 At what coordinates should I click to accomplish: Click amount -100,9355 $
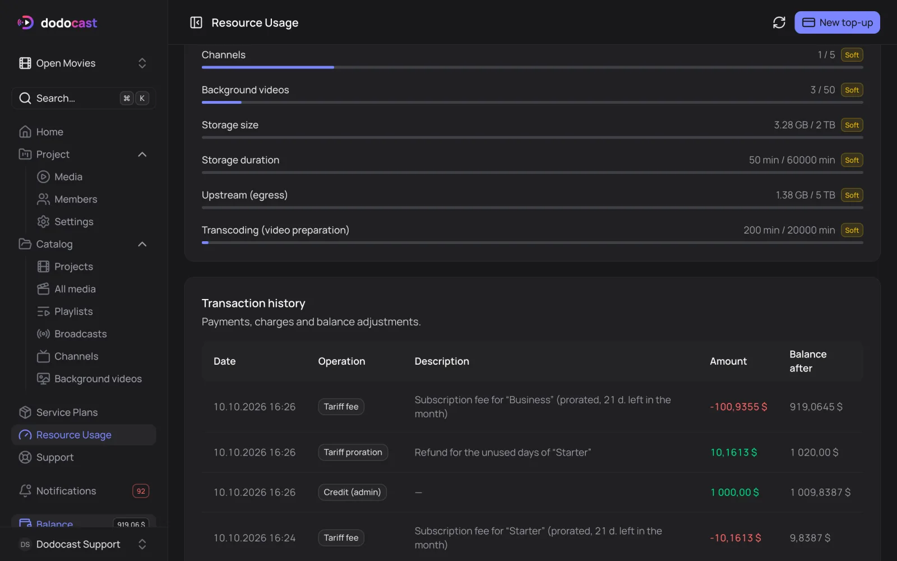point(738,407)
